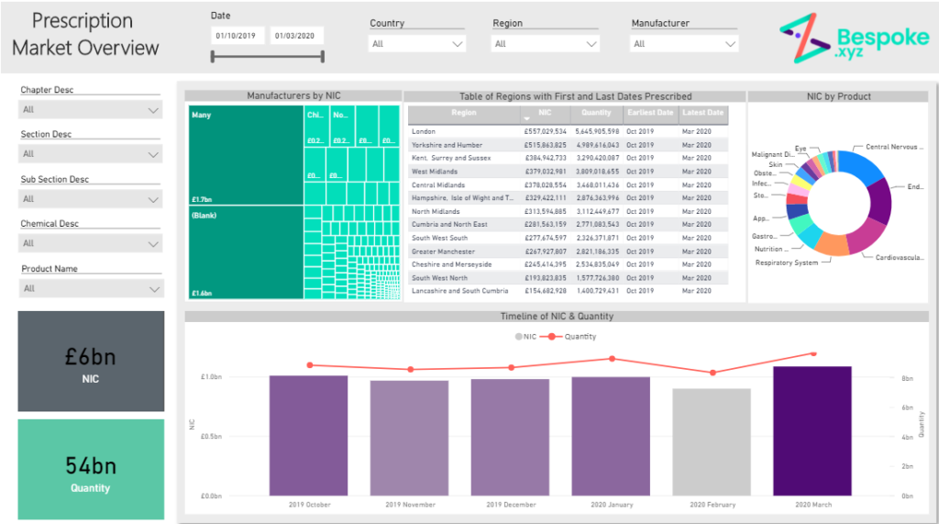
Task: Toggle the Quantity legend item
Action: pos(569,337)
